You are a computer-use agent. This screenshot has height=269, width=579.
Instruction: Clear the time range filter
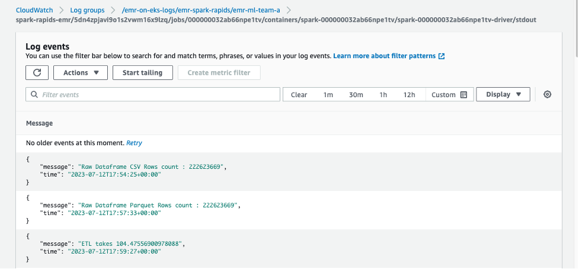tap(299, 95)
